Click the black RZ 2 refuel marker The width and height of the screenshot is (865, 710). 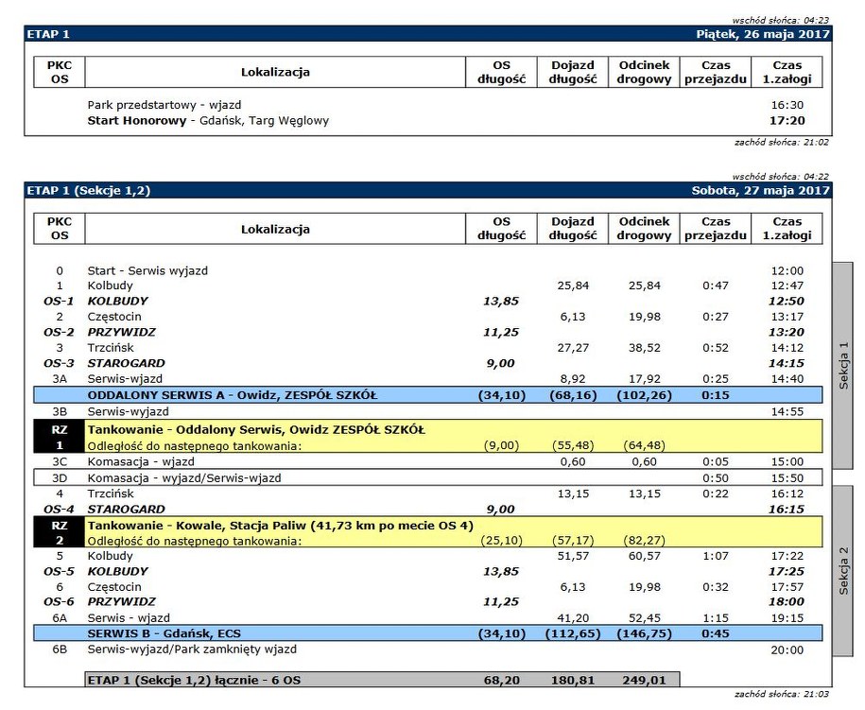[59, 533]
